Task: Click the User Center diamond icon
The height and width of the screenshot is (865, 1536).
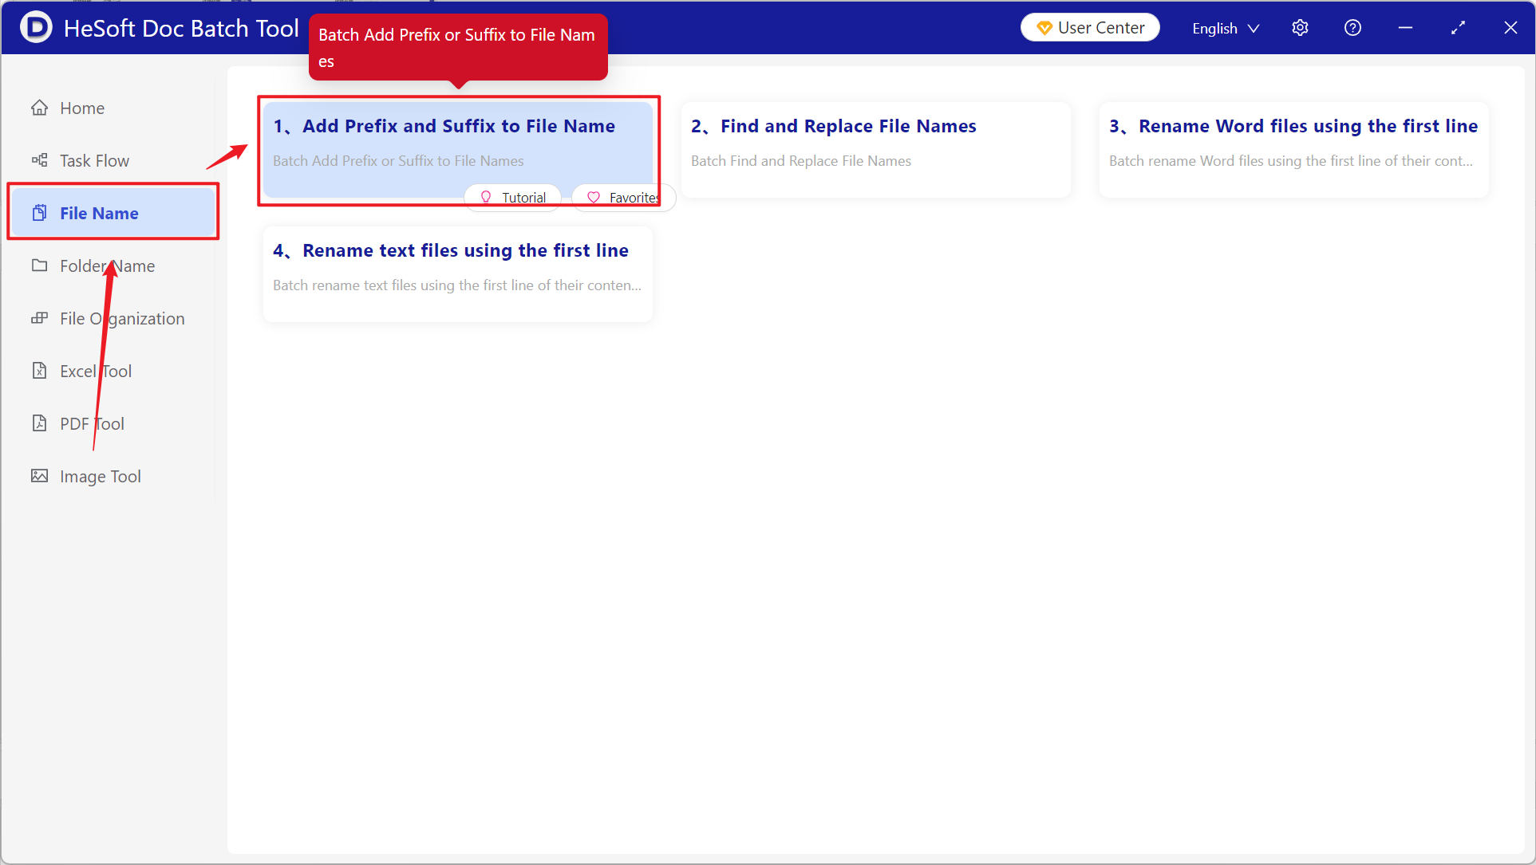Action: click(1044, 28)
